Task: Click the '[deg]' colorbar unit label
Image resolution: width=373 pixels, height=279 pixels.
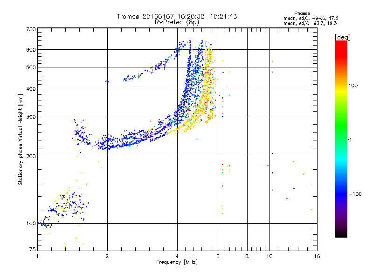Action: click(342, 37)
